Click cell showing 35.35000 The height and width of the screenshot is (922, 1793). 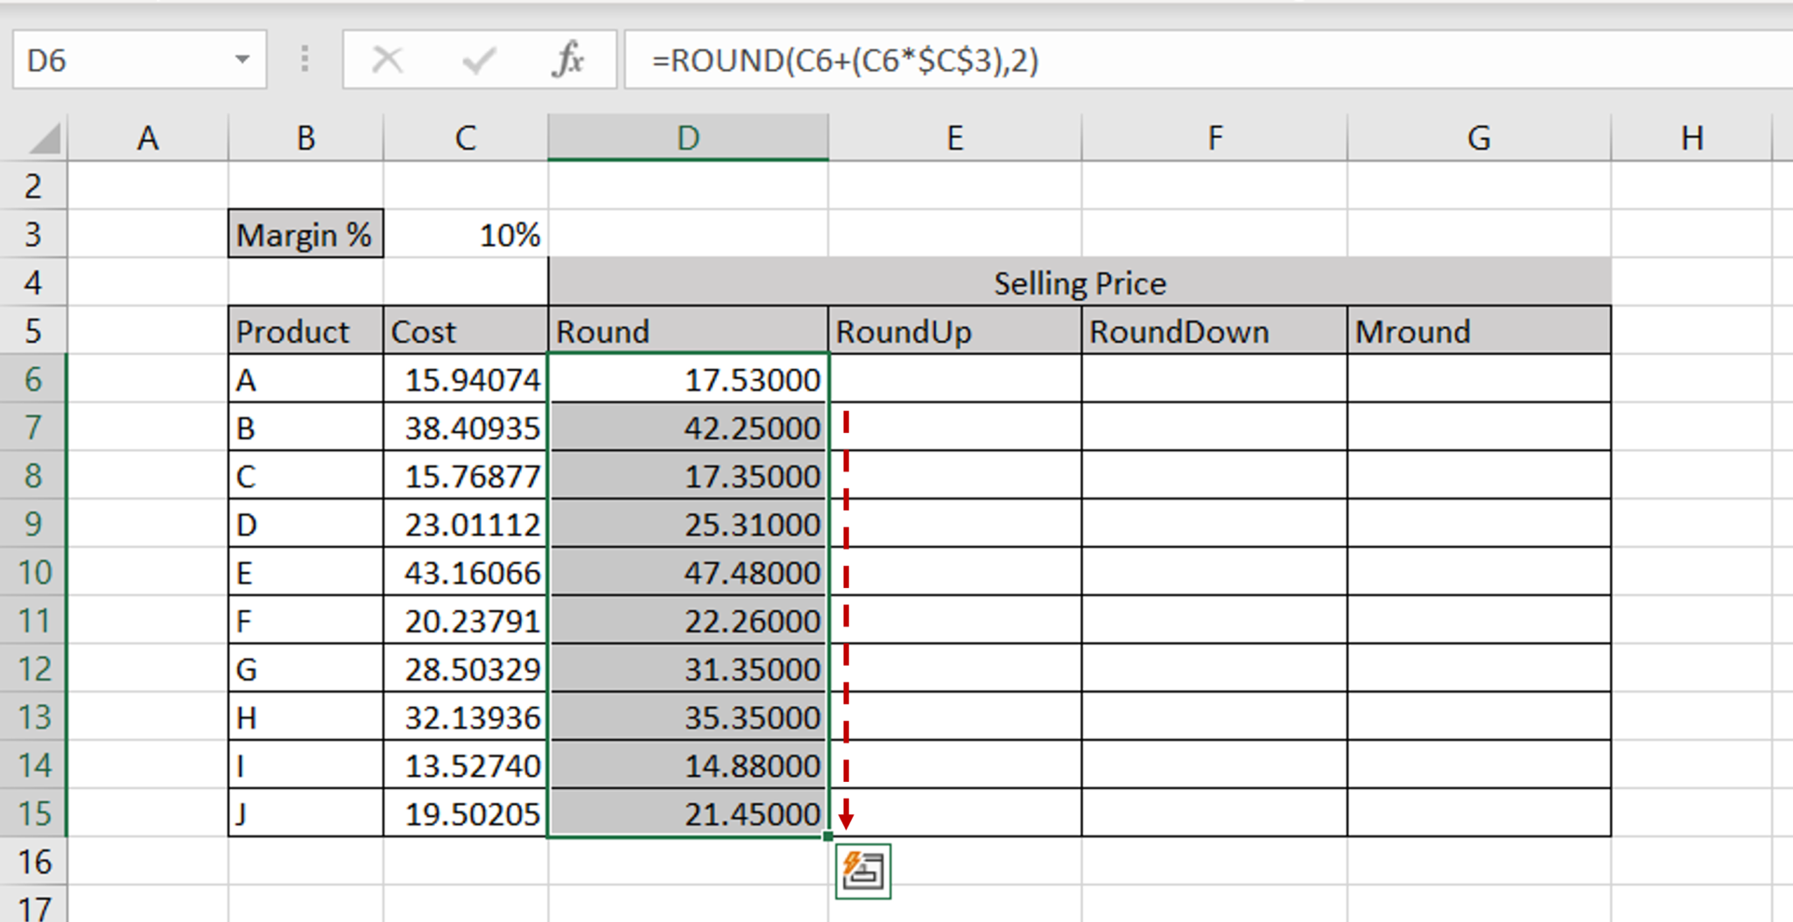coord(688,716)
